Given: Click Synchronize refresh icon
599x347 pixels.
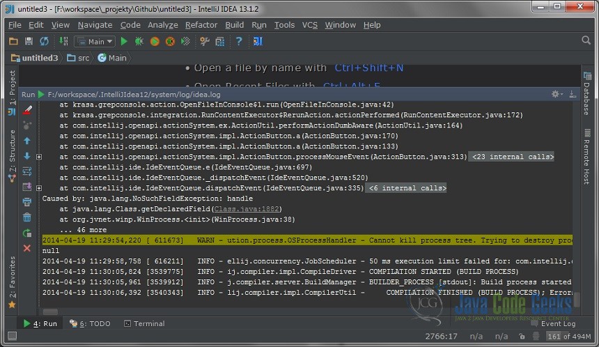Looking at the screenshot, I should click(45, 41).
